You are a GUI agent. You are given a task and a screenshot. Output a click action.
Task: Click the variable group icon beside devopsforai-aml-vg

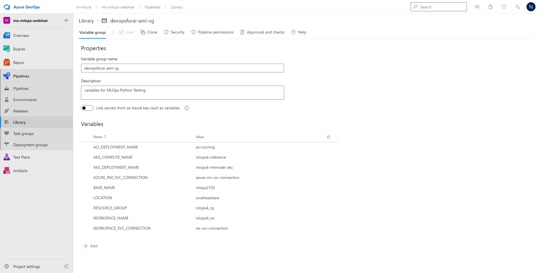(x=104, y=21)
